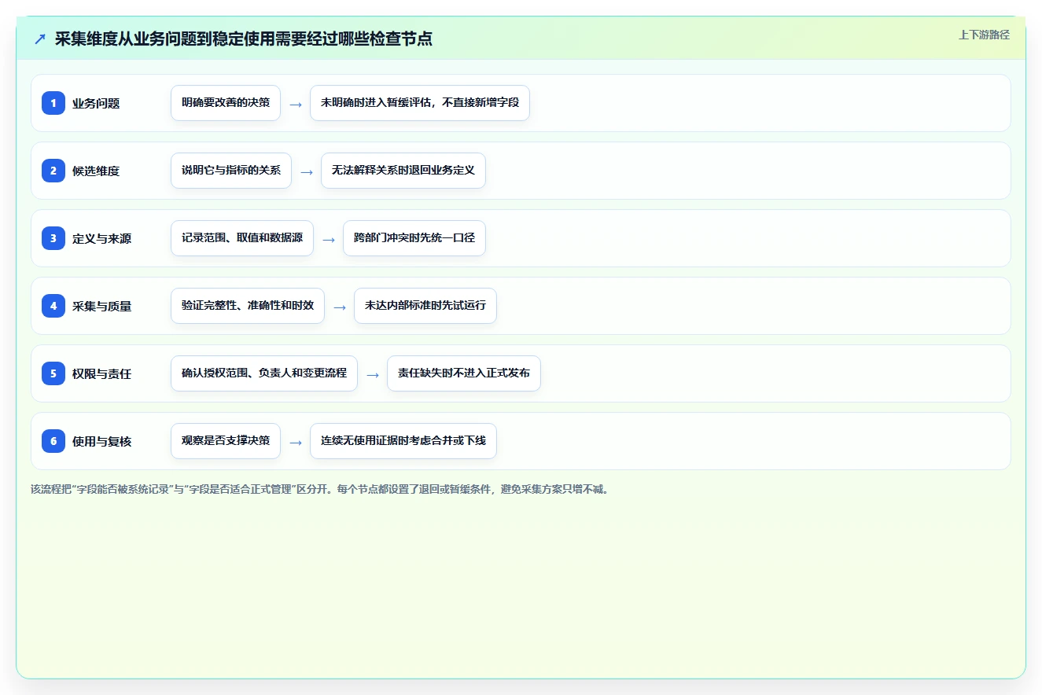Select the 使用与复核 step label
1042x695 pixels.
(x=101, y=441)
